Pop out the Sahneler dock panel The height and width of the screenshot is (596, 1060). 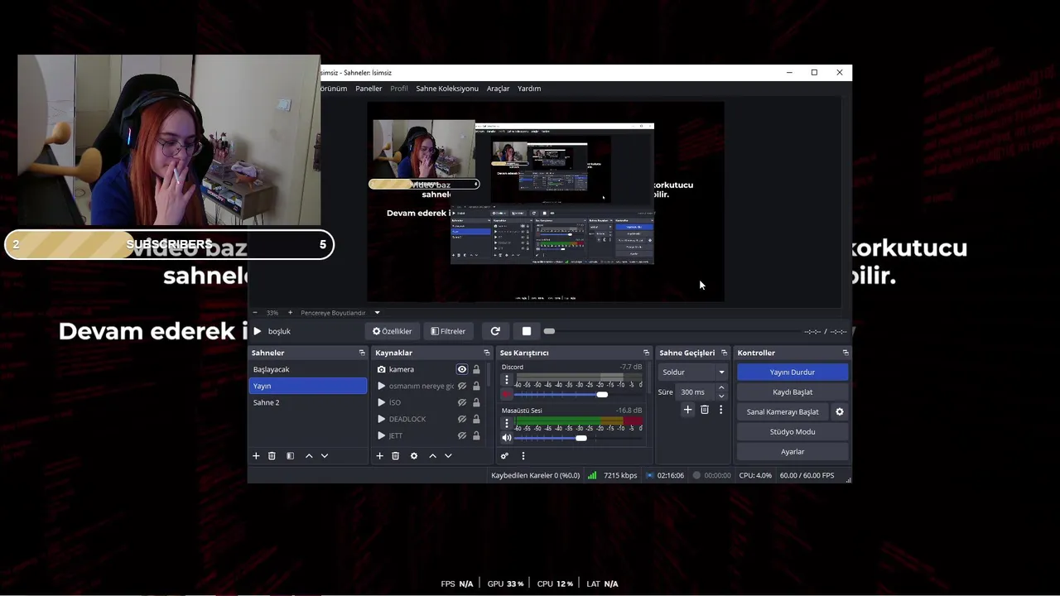pyautogui.click(x=362, y=353)
